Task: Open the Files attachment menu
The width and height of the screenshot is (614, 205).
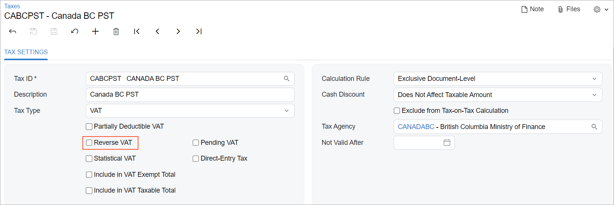Action: 569,9
